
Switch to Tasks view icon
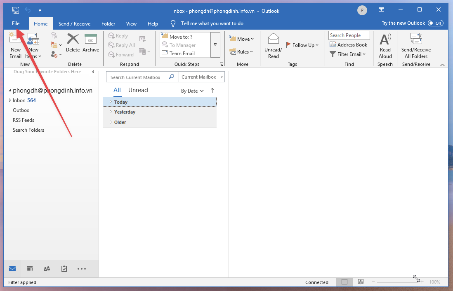pyautogui.click(x=64, y=269)
